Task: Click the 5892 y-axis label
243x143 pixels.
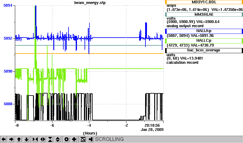Action: [x=8, y=38]
